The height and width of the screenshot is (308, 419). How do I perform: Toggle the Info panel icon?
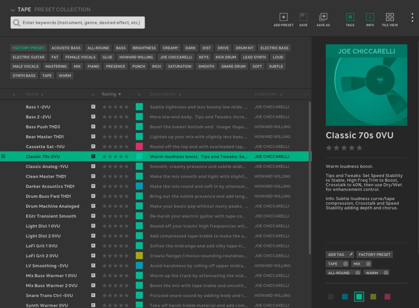[370, 17]
